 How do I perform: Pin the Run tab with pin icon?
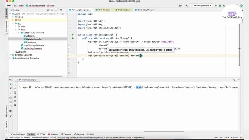pyautogui.click(x=11, y=116)
